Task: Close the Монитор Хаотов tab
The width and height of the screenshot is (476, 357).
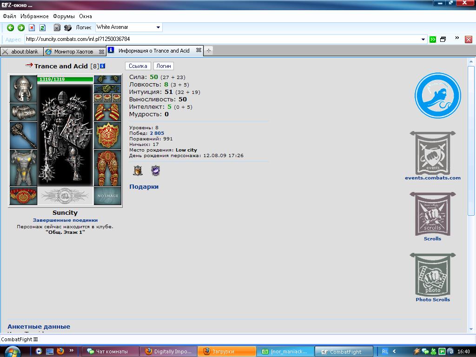Action: 101,52
